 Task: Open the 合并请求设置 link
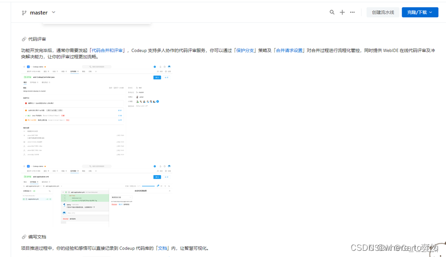point(289,50)
